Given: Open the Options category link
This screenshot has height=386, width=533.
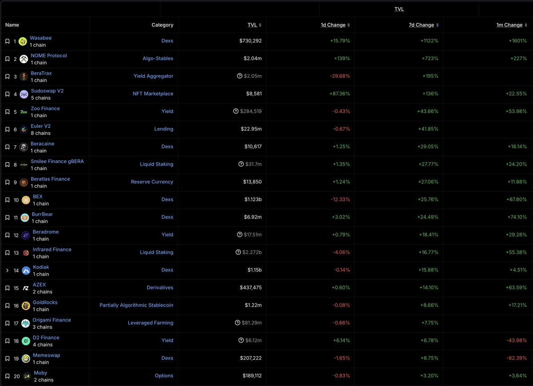Looking at the screenshot, I should point(164,376).
